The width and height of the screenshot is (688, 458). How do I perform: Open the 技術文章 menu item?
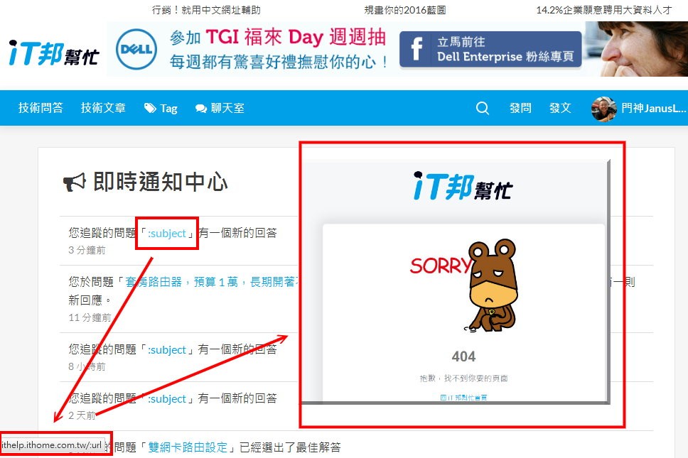click(103, 108)
